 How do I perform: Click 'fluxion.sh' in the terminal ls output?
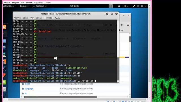(x=19, y=71)
